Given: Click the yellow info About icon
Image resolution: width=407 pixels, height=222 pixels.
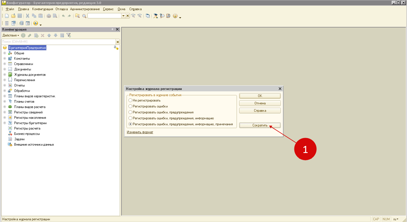Looking at the screenshot, I should pos(175,16).
